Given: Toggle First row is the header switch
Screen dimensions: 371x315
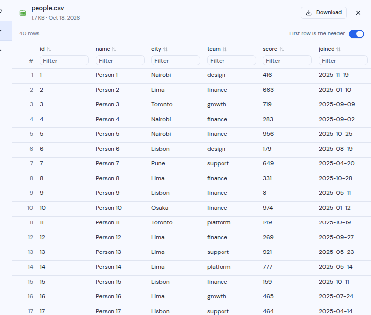Looking at the screenshot, I should click(x=356, y=34).
